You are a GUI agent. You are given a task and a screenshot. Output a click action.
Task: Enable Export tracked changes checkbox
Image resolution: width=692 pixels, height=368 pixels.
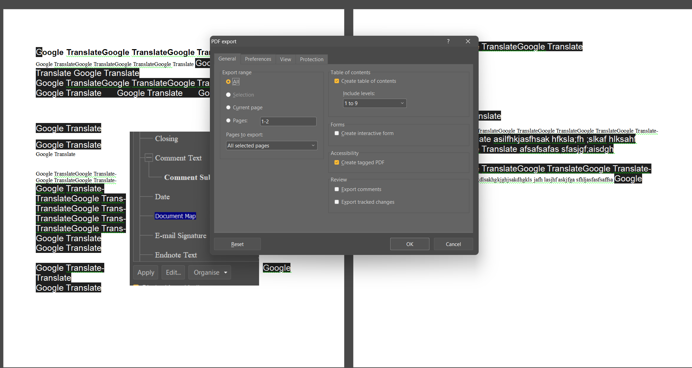[x=364, y=202]
